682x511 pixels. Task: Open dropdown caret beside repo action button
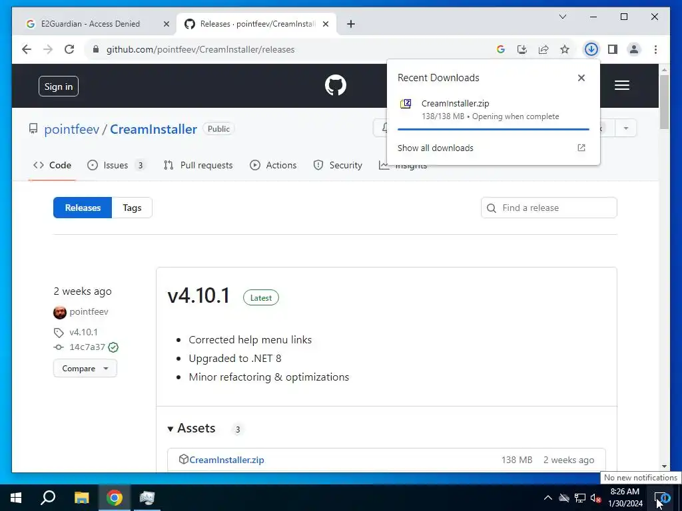[x=626, y=128]
